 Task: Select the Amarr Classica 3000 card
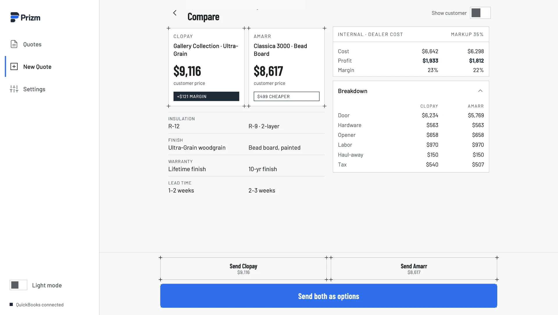point(287,67)
